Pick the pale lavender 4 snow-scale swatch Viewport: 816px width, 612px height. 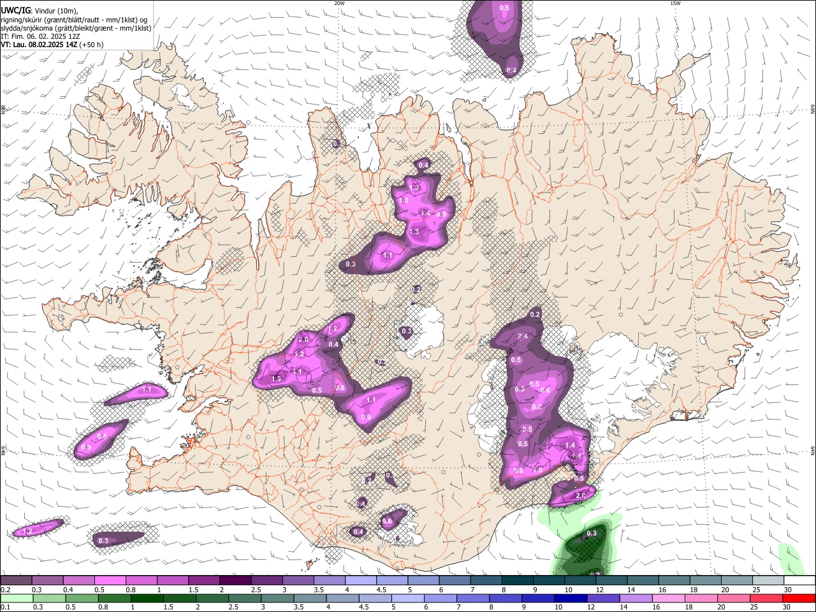tap(361, 581)
